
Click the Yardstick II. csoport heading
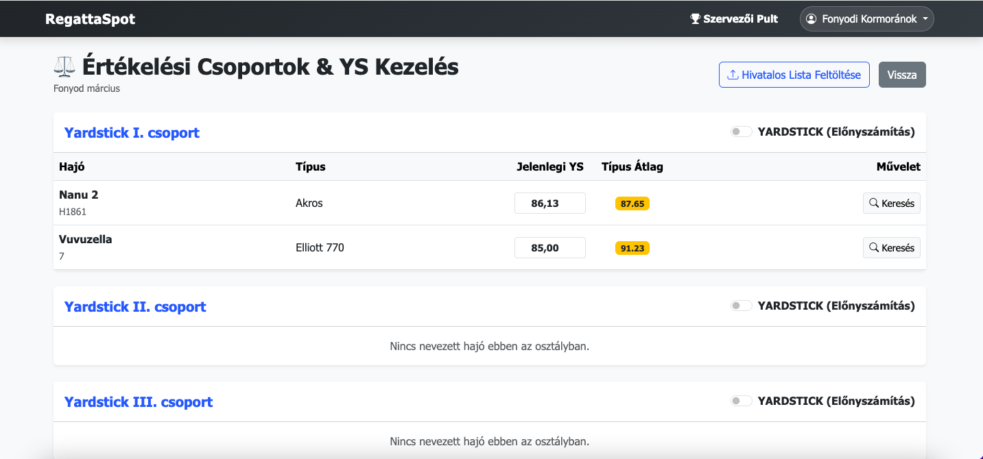[x=135, y=306]
